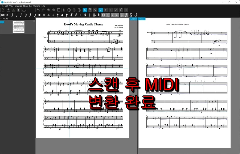Select the eighth rest
Screen dimensions: 240x154
coord(58,15)
